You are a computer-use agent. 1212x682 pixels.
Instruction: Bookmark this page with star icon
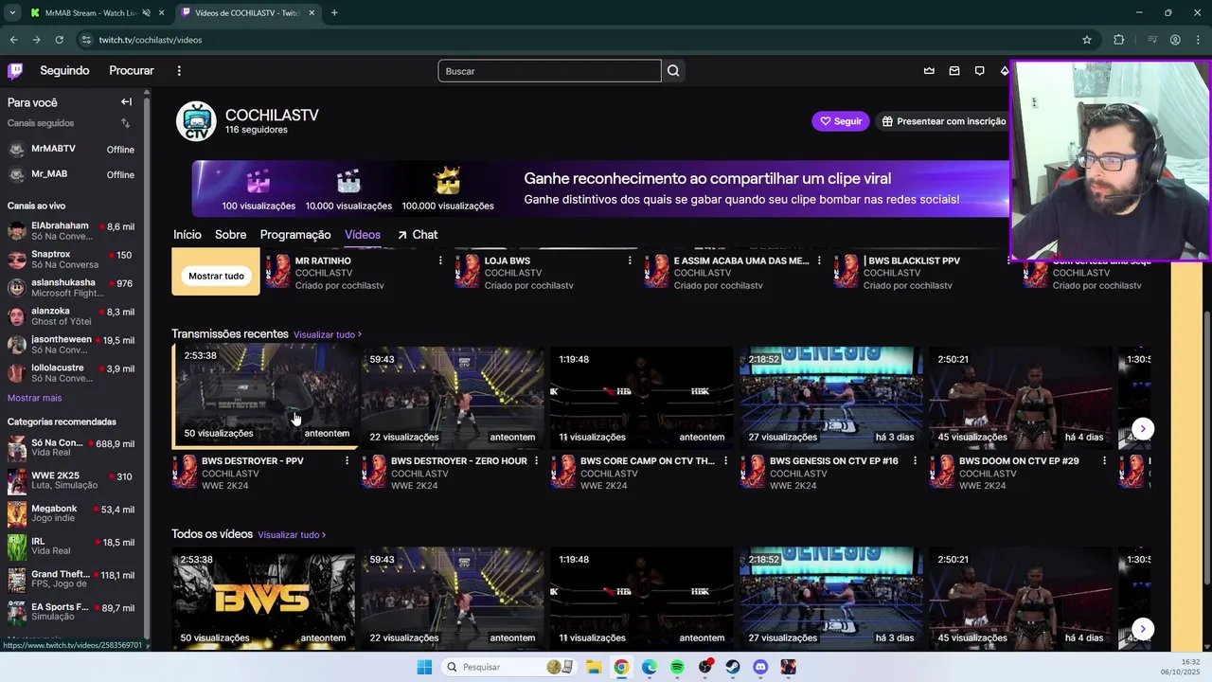pos(1087,40)
